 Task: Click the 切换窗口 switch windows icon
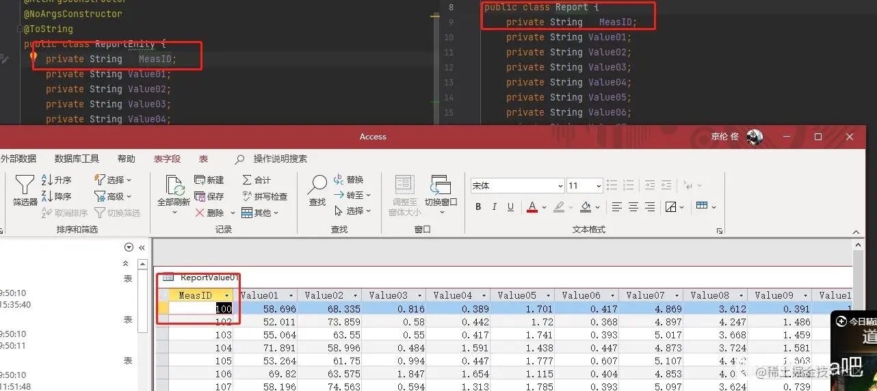(x=441, y=186)
